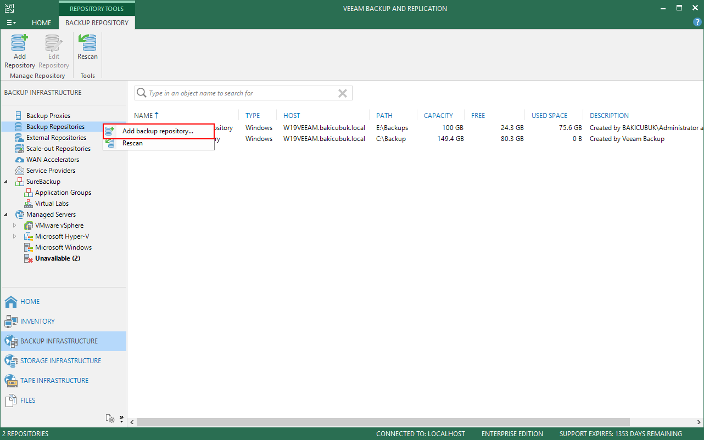Expand the VMware vSphere node
Viewport: 704px width, 440px height.
pyautogui.click(x=15, y=225)
